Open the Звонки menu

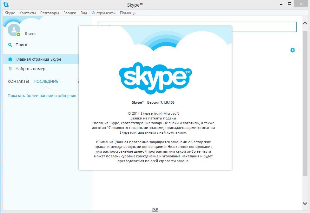[69, 13]
